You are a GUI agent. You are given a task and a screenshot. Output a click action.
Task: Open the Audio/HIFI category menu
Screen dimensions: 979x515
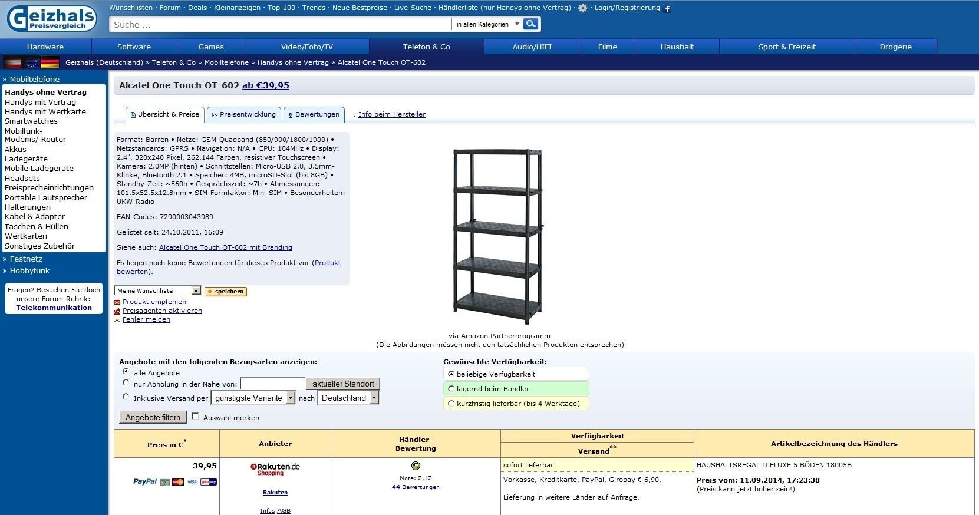(532, 47)
